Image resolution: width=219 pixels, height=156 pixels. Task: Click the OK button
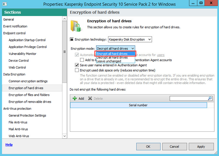coord(148,147)
